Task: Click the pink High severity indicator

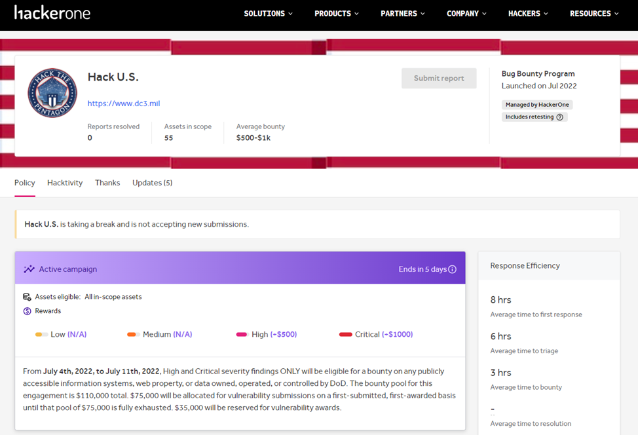Action: click(x=242, y=335)
